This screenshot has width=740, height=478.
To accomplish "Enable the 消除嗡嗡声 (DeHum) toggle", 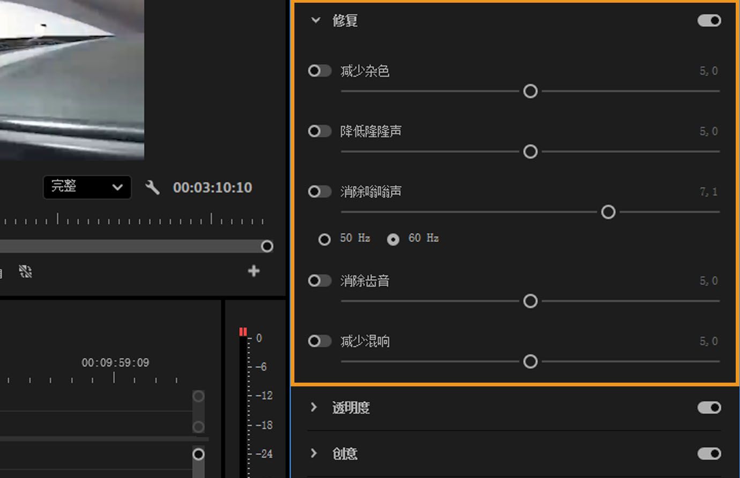I will 319,191.
